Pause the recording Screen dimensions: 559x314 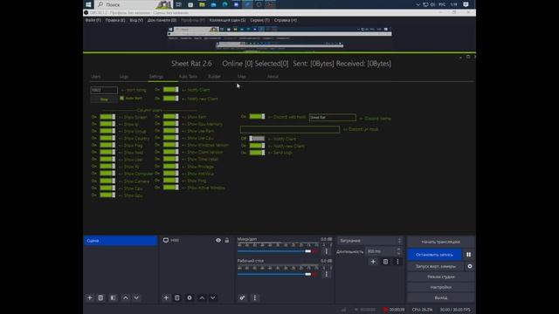pos(468,255)
